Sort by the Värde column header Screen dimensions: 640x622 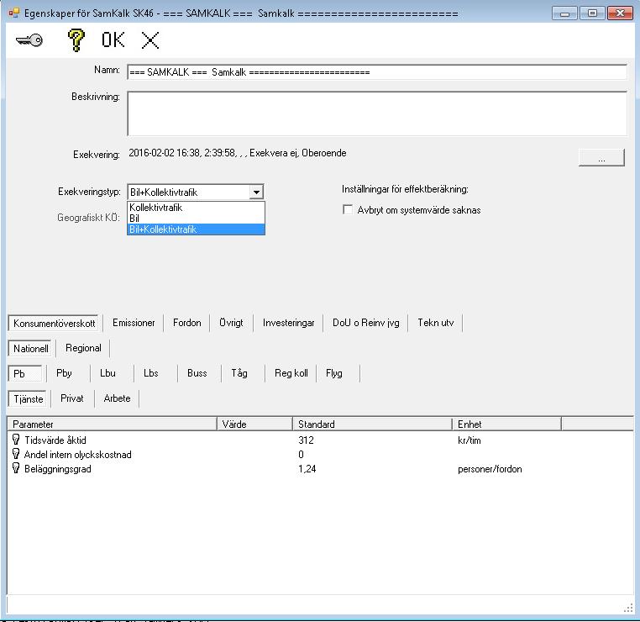click(254, 424)
